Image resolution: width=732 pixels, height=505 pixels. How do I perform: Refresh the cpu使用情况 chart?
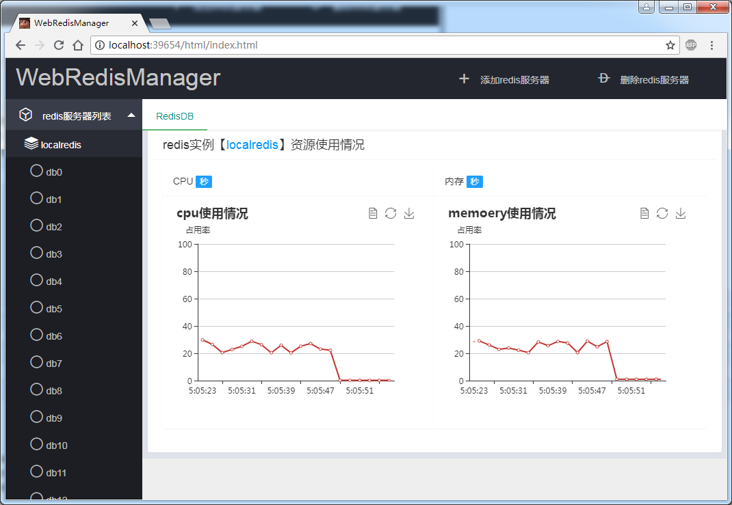(391, 213)
